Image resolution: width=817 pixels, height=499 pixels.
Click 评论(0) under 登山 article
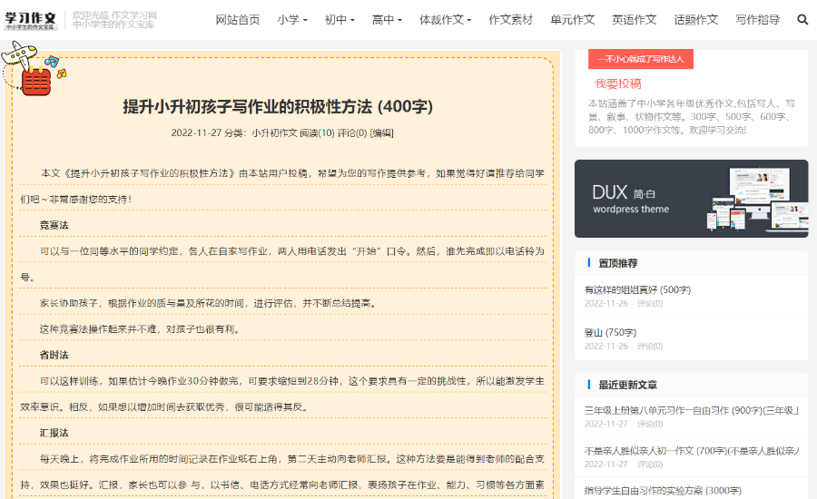pos(650,346)
